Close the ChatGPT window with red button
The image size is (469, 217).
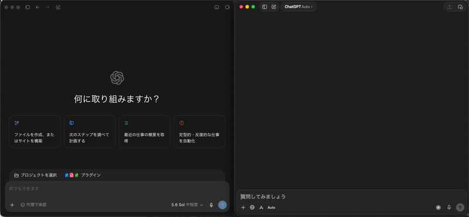coord(241,7)
